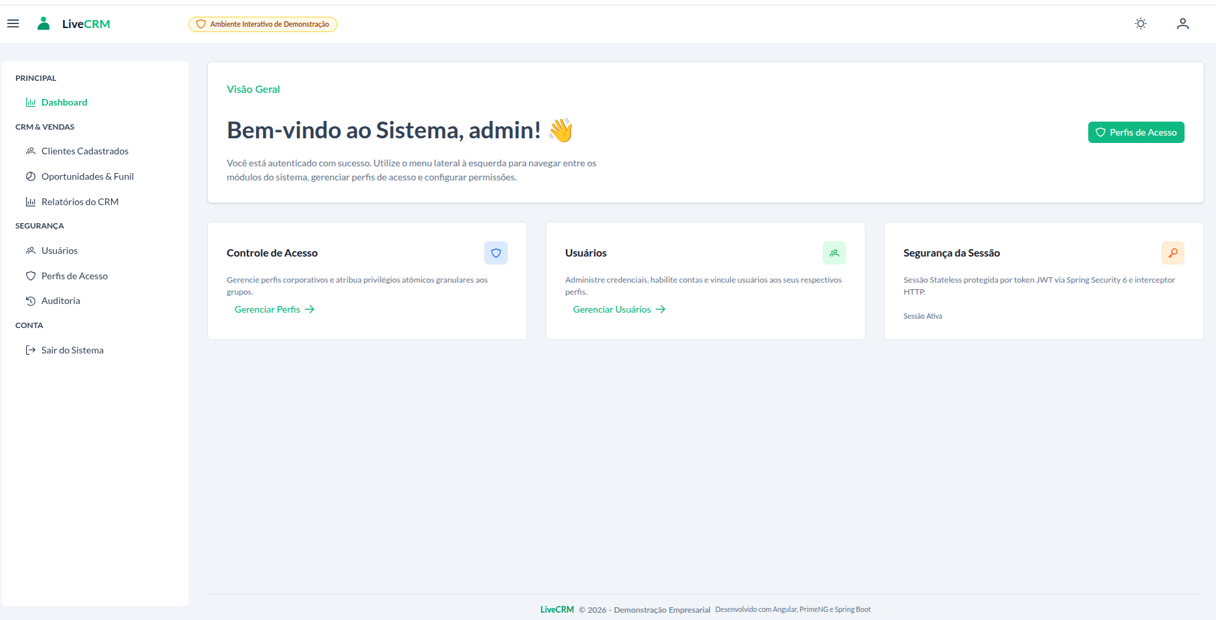Screen dimensions: 1216x620
Task: Click the arrow next to Gerenciar Usuários
Action: pyautogui.click(x=661, y=309)
